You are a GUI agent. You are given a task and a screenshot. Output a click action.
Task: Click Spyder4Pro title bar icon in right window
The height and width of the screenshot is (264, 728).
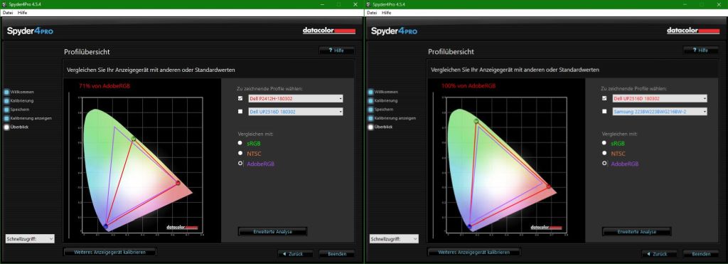point(368,4)
